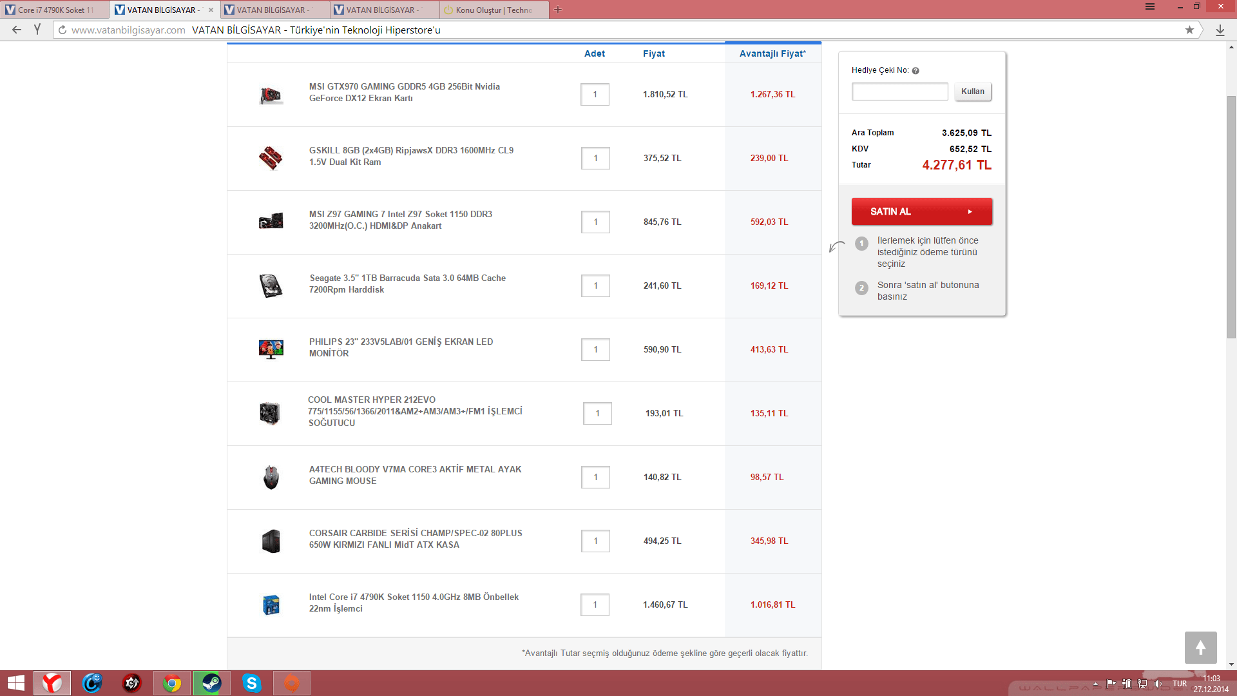Click the TUR language indicator

point(1179,684)
